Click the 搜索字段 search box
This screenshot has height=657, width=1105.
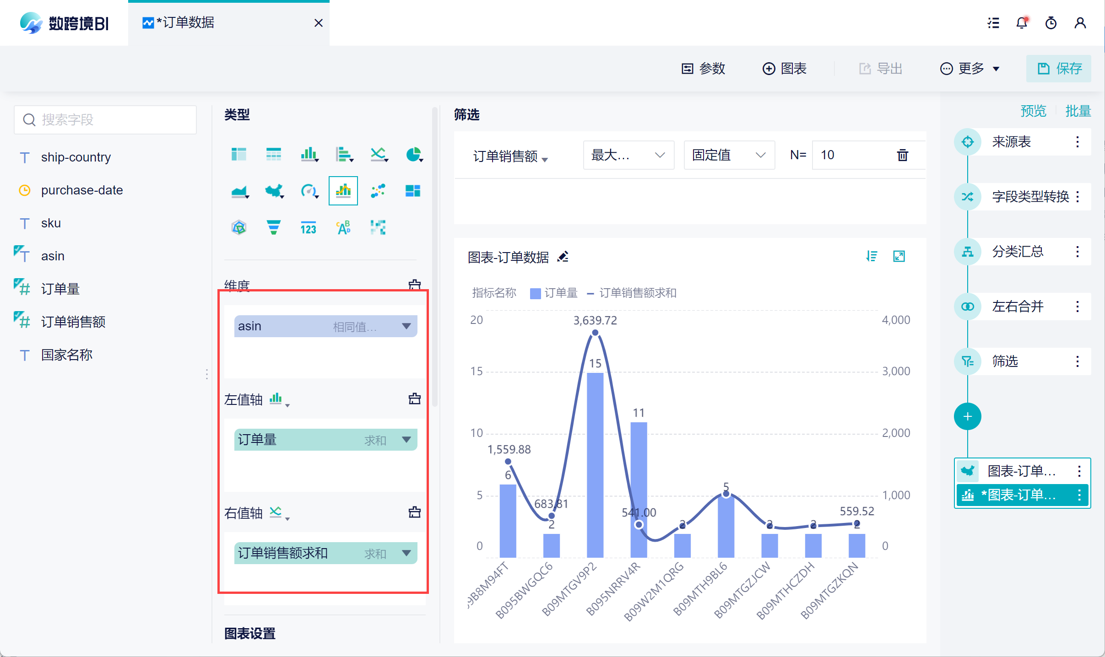click(105, 120)
